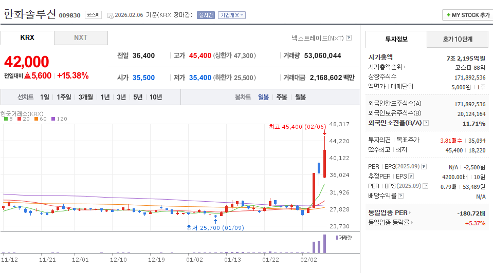Select the 1일 line chart period
493x273 pixels.
coord(45,98)
